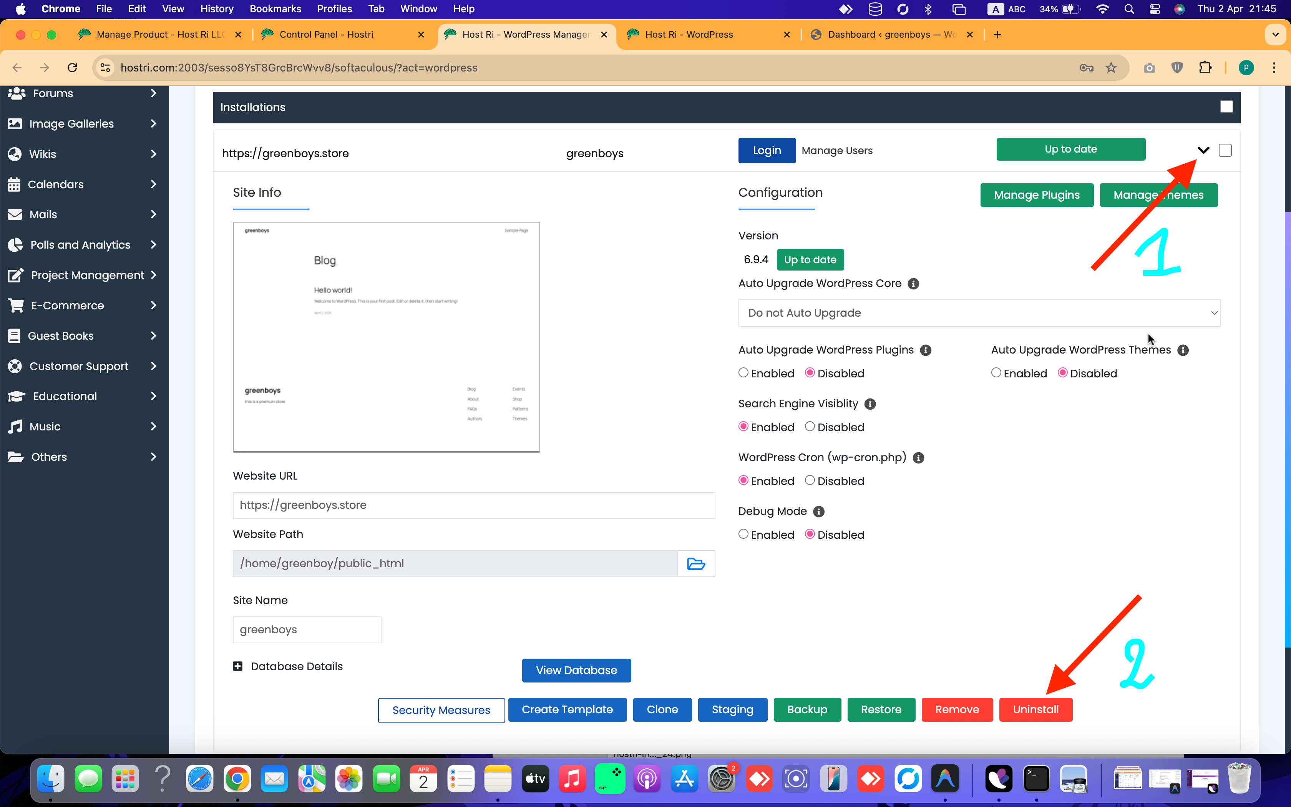This screenshot has height=807, width=1291.
Task: Open the Auto Upgrade WordPress Core dropdown
Action: 979,313
